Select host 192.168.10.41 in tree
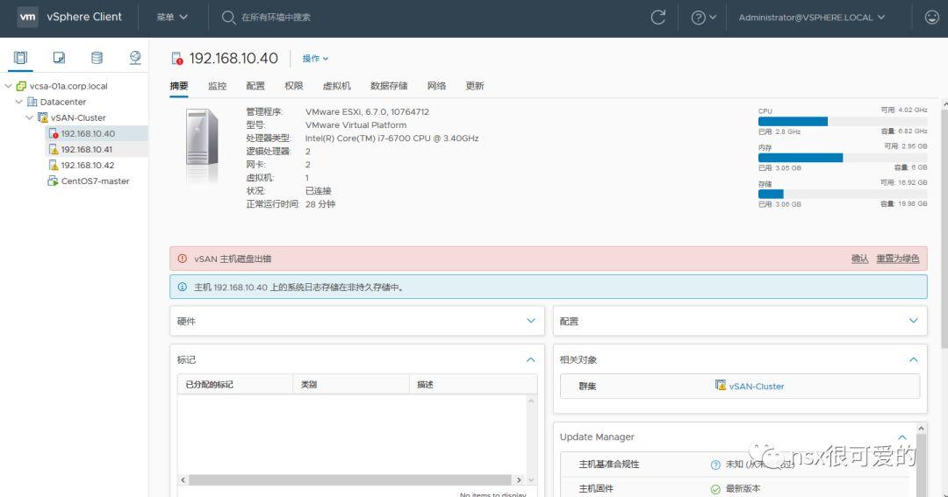 [86, 149]
